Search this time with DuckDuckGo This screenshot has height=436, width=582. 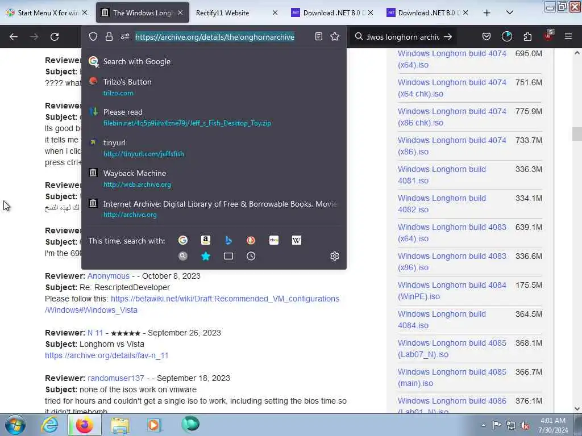tap(251, 240)
